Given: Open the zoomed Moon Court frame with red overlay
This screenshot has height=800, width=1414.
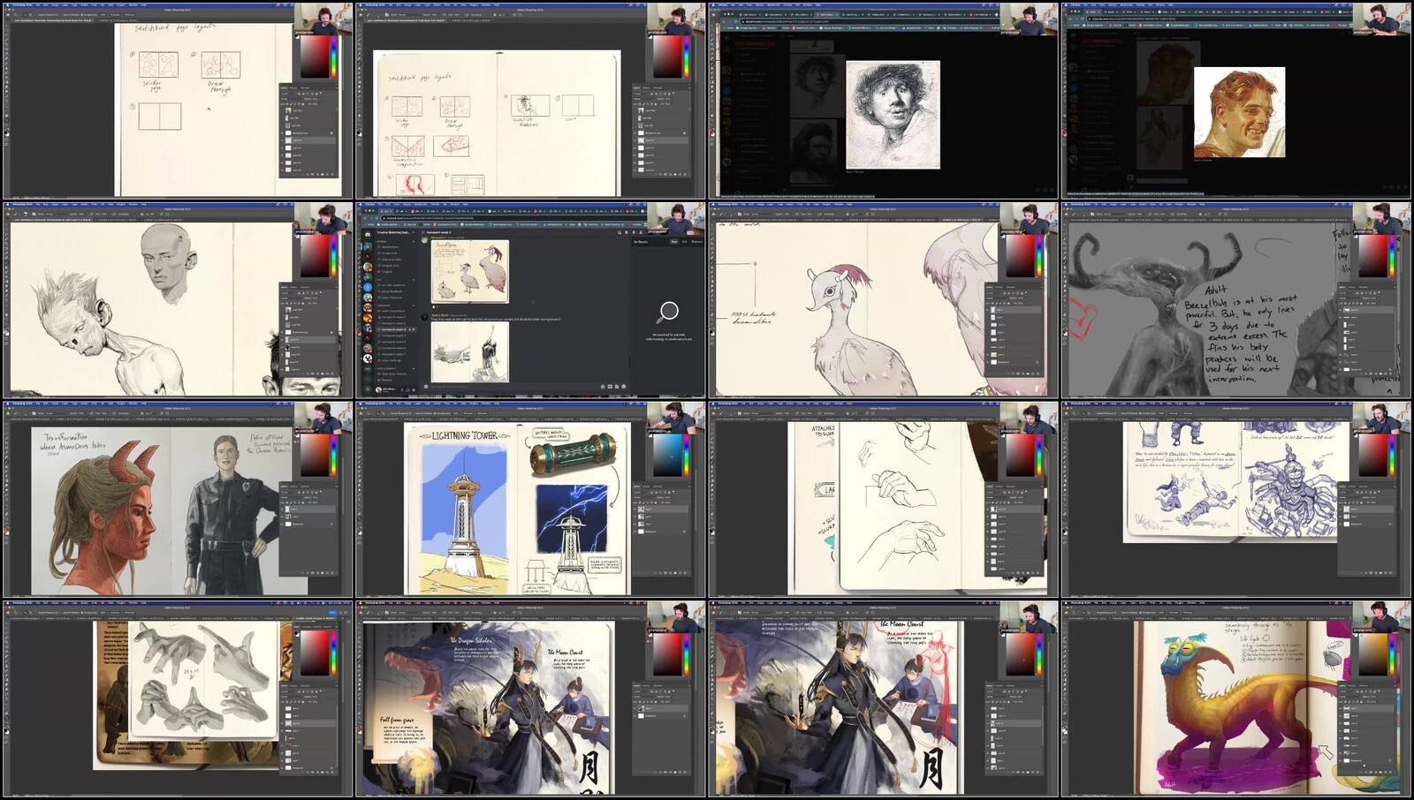Looking at the screenshot, I should click(884, 699).
